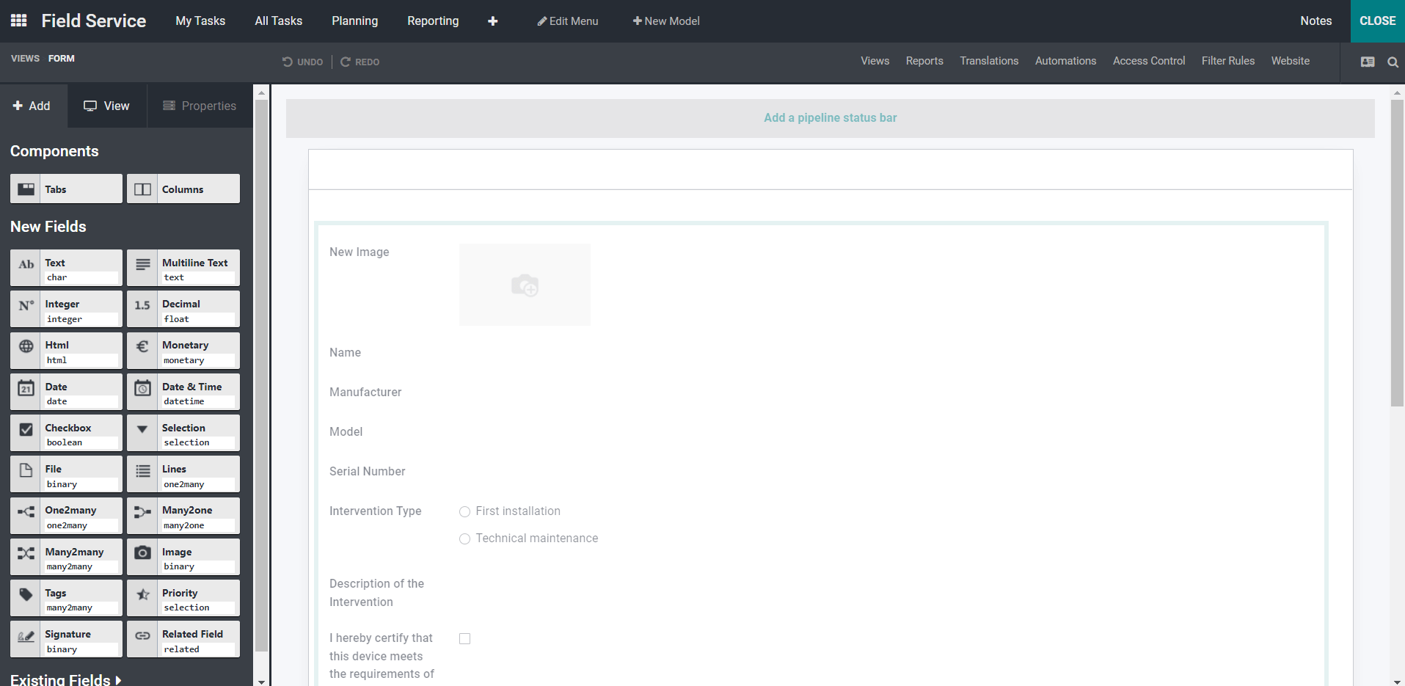This screenshot has height=686, width=1405.
Task: Select the Multiline Text field
Action: [183, 269]
